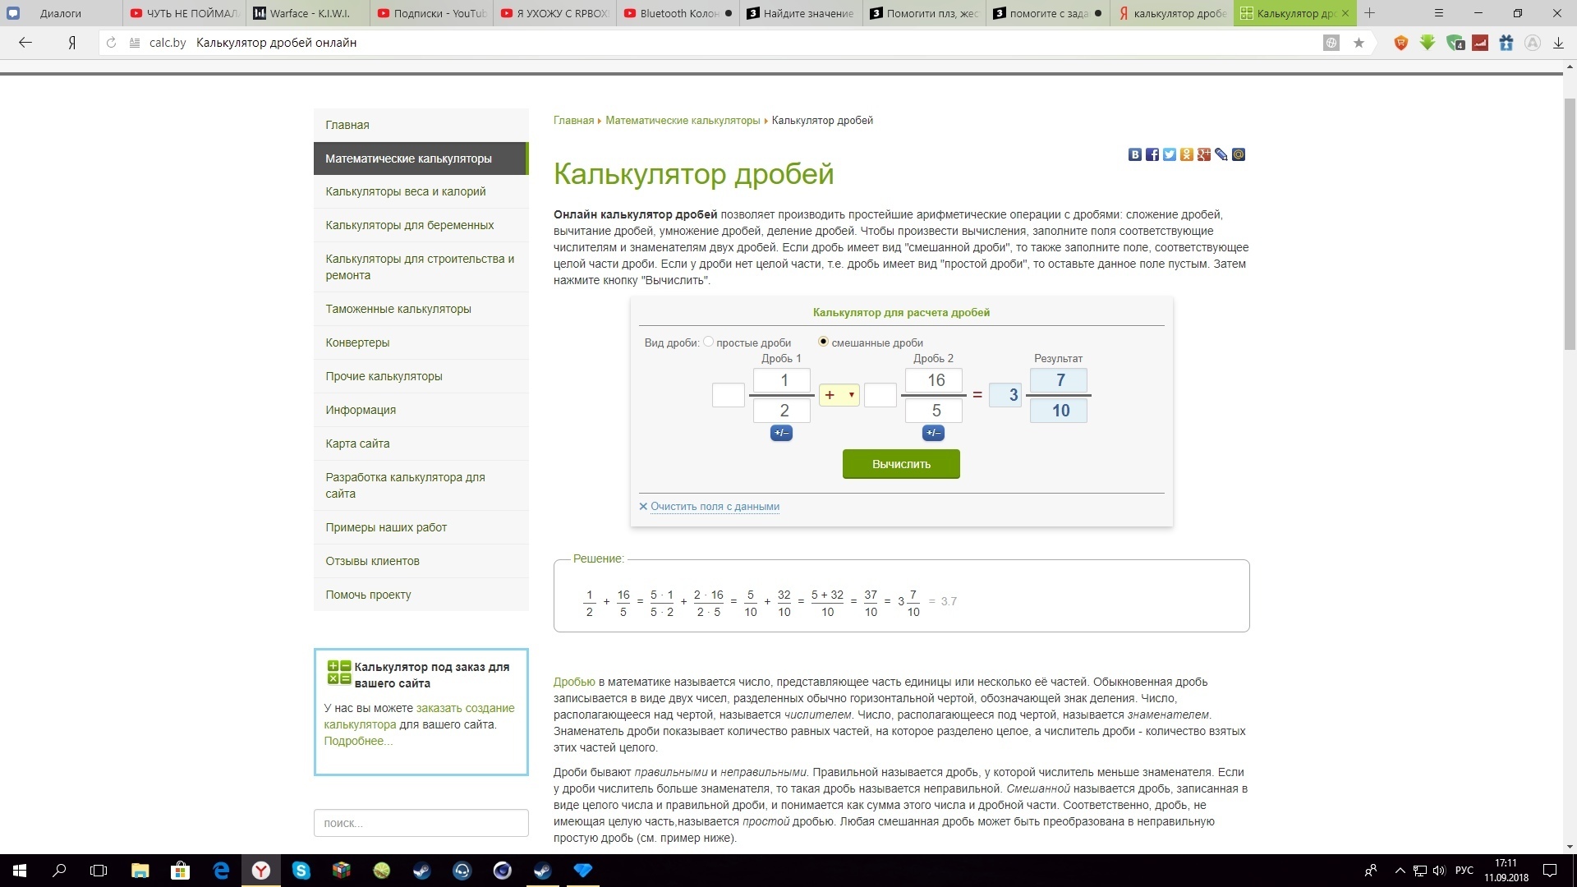
Task: Open Steam from the taskbar
Action: 422,871
